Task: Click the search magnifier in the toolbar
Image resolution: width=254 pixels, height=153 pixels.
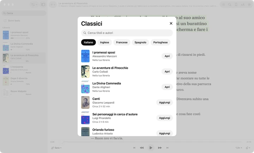Action: coord(230,5)
